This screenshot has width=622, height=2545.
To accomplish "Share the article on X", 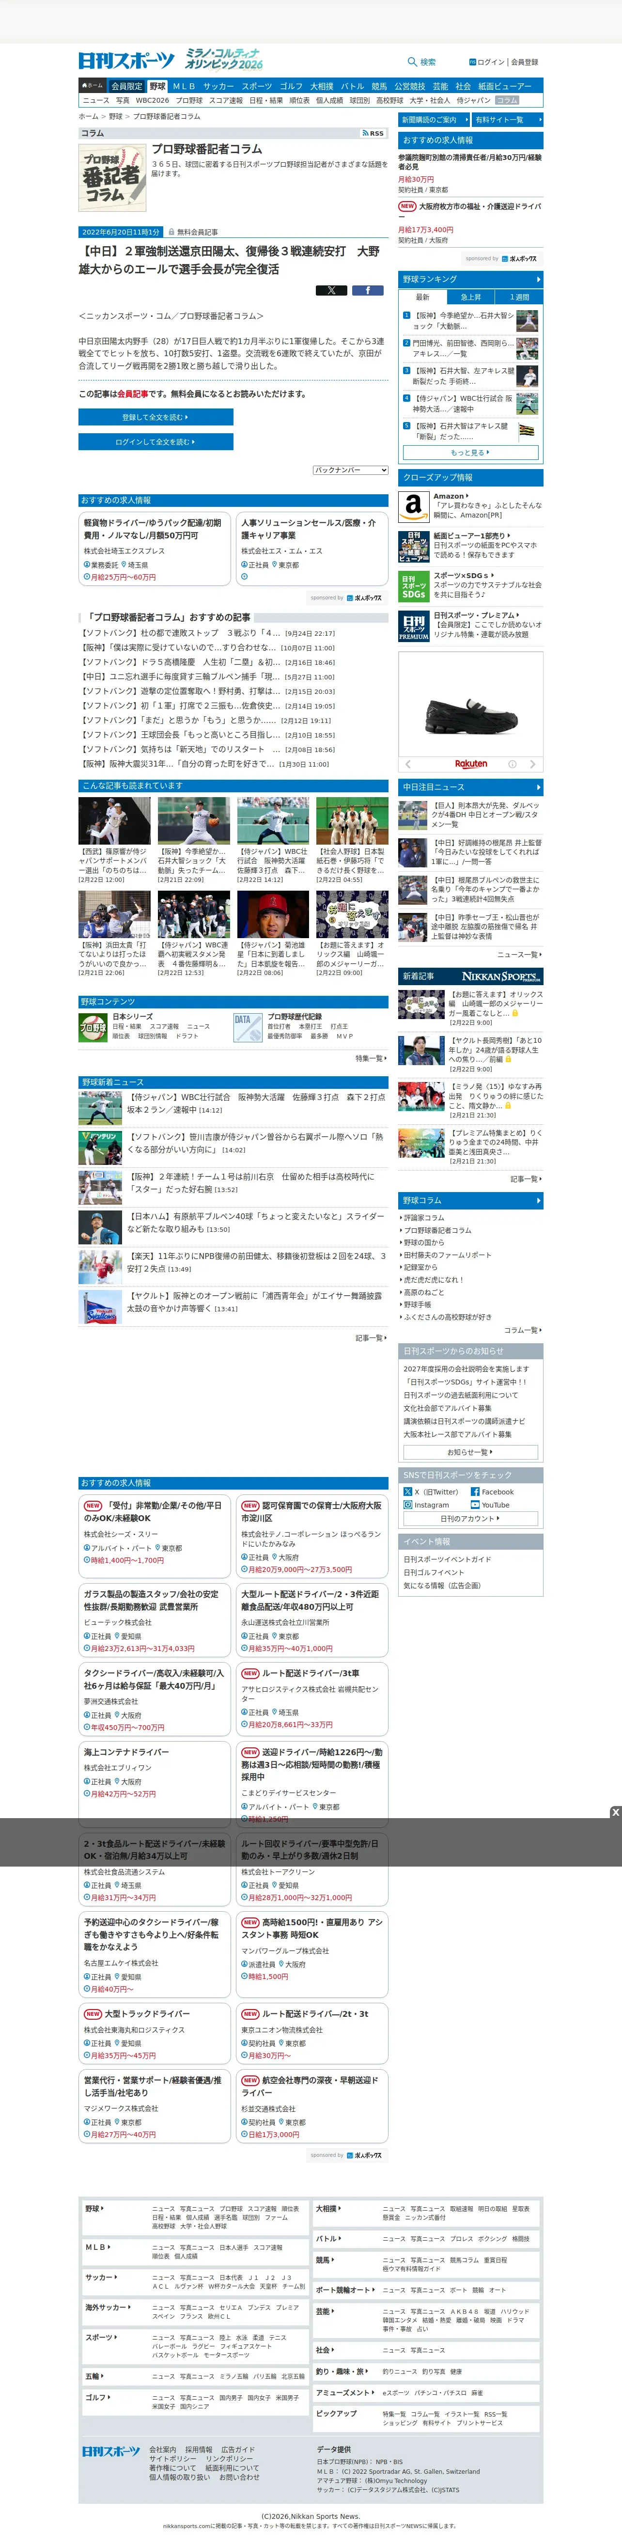I will [331, 290].
